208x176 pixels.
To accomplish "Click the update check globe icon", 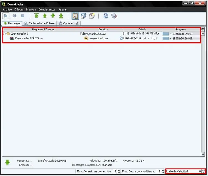I will (x=114, y=16).
